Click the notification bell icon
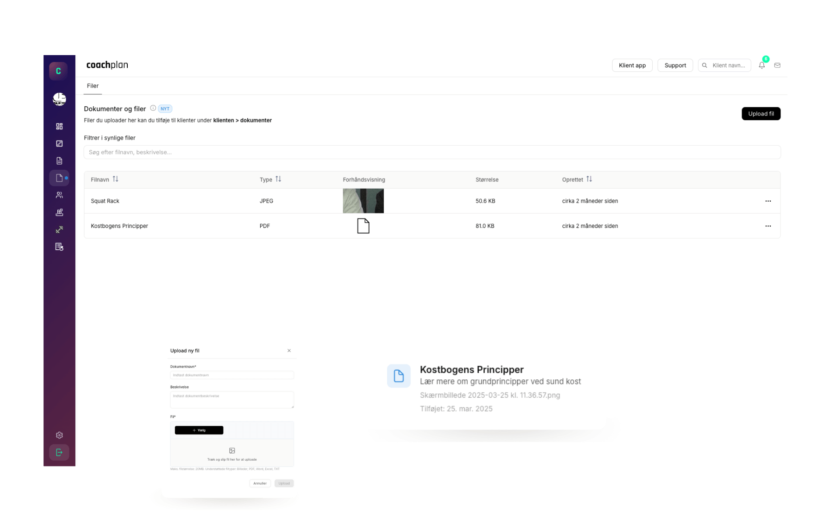 pyautogui.click(x=762, y=65)
